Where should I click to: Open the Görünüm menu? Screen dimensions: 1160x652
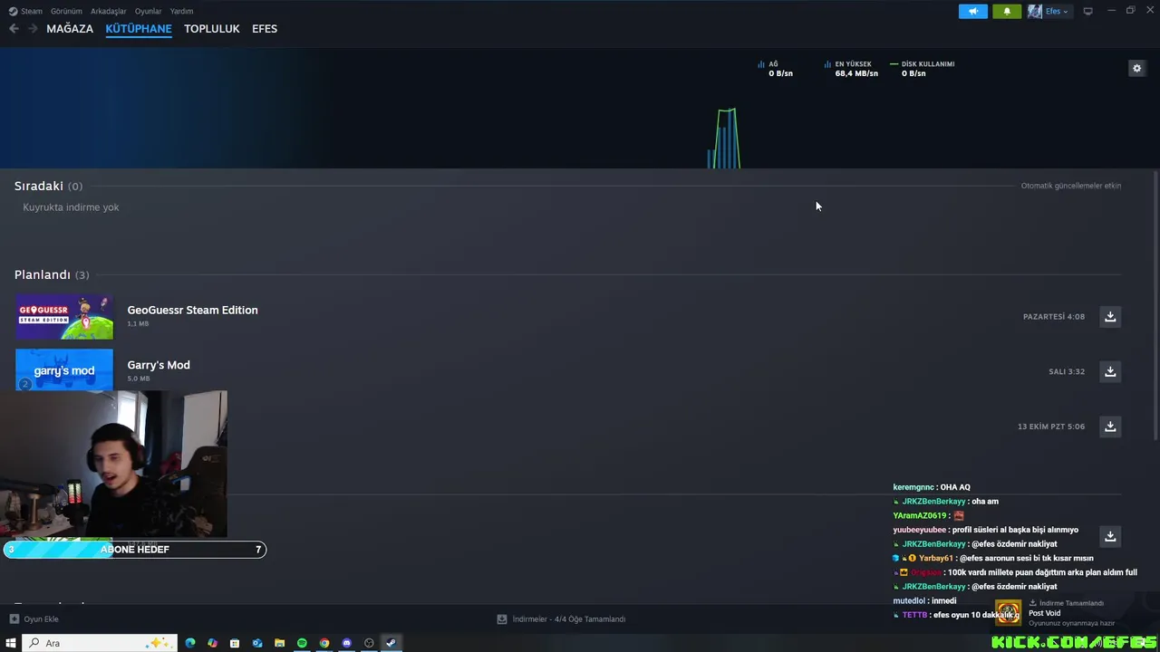(x=66, y=11)
